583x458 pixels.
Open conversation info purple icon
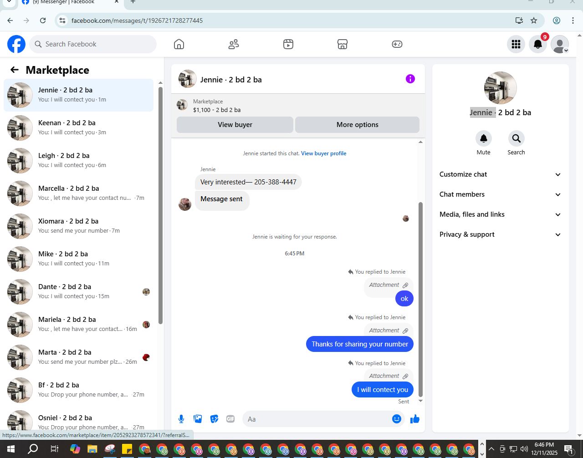coord(410,79)
